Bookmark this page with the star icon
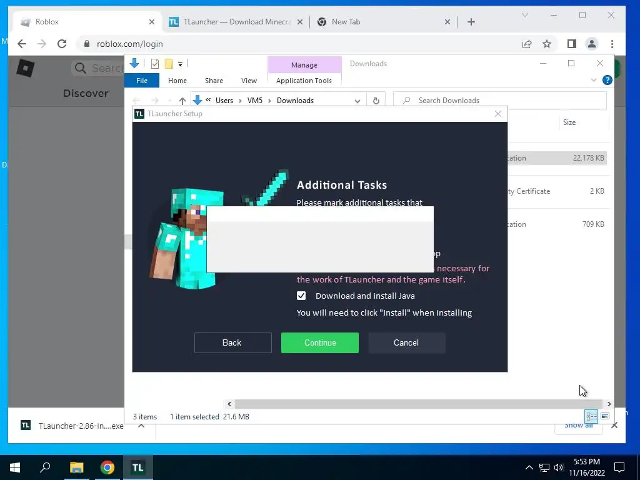Viewport: 640px width, 480px height. coord(547,44)
